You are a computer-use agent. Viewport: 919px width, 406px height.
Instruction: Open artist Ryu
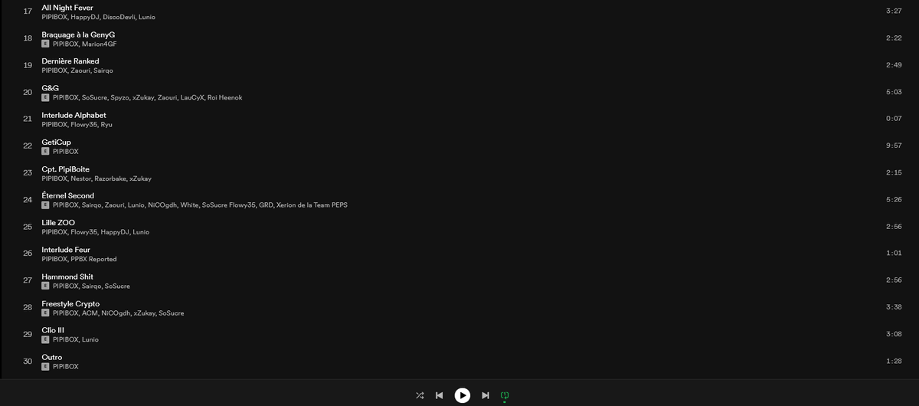pos(106,124)
